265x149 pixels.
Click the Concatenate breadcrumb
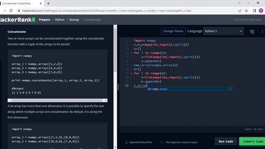92,19
